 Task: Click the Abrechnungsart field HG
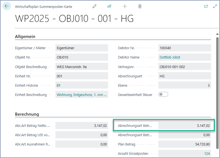click(184, 76)
